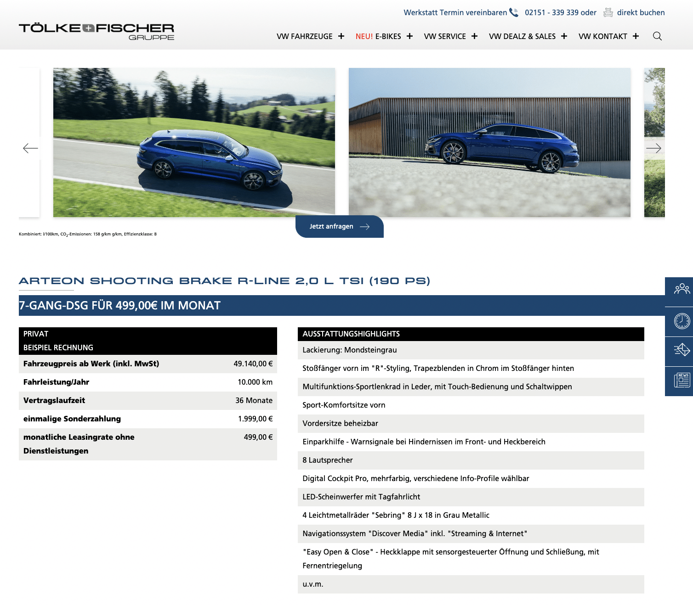This screenshot has height=605, width=693.
Task: Open the partially visible third gallery image
Action: pos(654,142)
